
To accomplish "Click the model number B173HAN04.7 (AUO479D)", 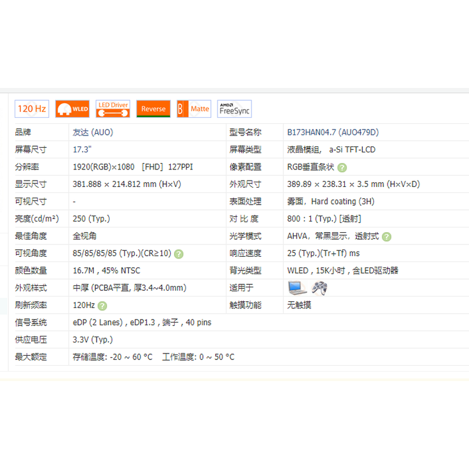I will point(332,132).
